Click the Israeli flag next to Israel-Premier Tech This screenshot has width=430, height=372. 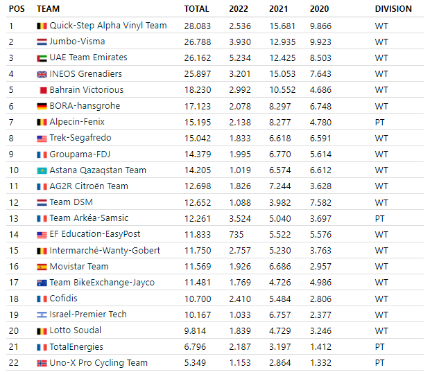pos(42,315)
